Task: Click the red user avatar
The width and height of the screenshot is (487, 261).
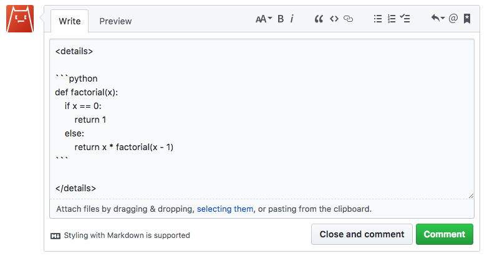Action: click(20, 19)
